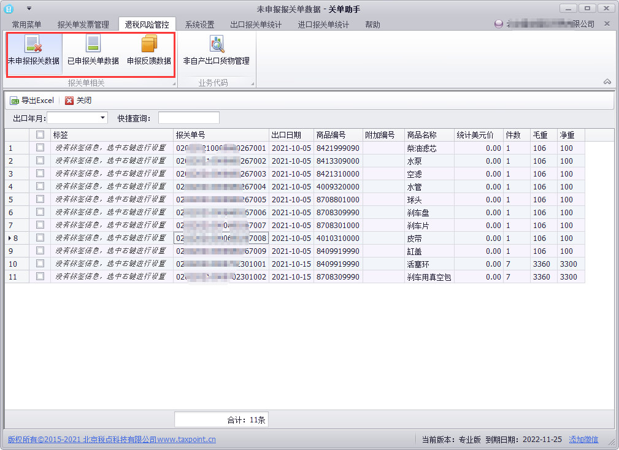Screen dimensions: 619x450
Task: Switch to 系统设置 tab
Action: tap(200, 25)
